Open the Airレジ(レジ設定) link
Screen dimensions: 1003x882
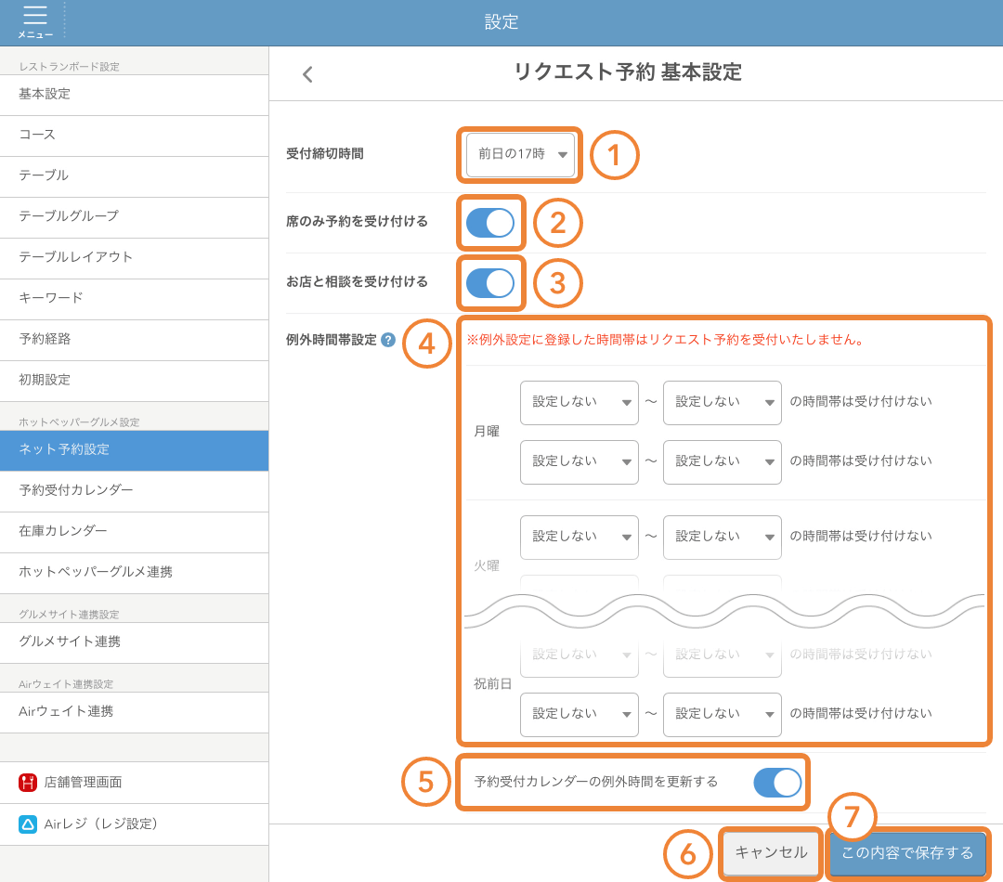point(134,824)
